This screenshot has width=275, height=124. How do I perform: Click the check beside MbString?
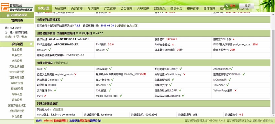click(x=183, y=96)
